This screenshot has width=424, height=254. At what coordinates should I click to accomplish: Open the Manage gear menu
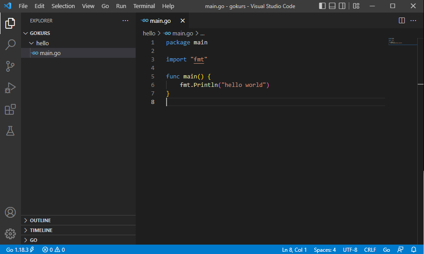pos(10,234)
